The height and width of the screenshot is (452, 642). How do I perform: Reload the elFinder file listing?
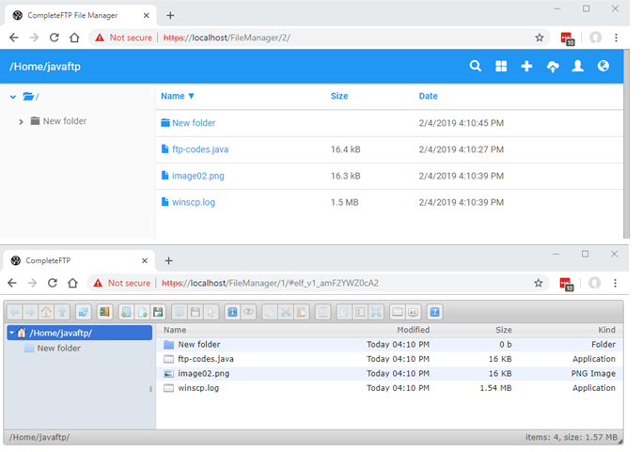83,312
